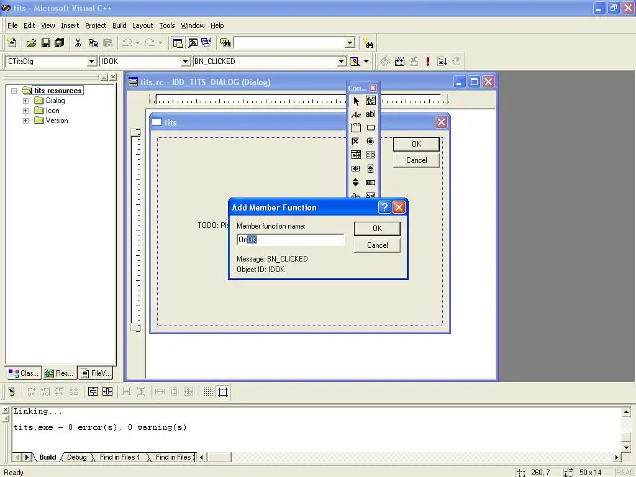This screenshot has width=636, height=477.
Task: Close the Controls palette
Action: [x=373, y=88]
